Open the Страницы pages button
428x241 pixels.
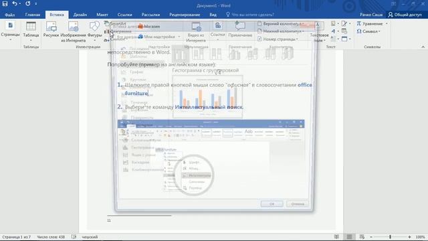(x=11, y=31)
